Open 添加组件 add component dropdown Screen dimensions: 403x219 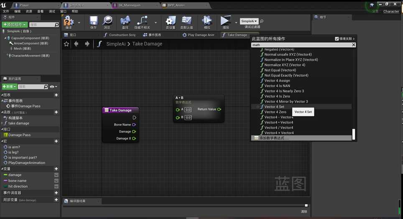[15, 25]
